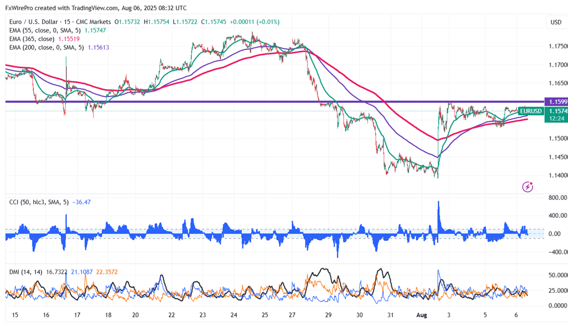
Task: Click the 1.15519 EMA 365 value
Action: click(69, 39)
